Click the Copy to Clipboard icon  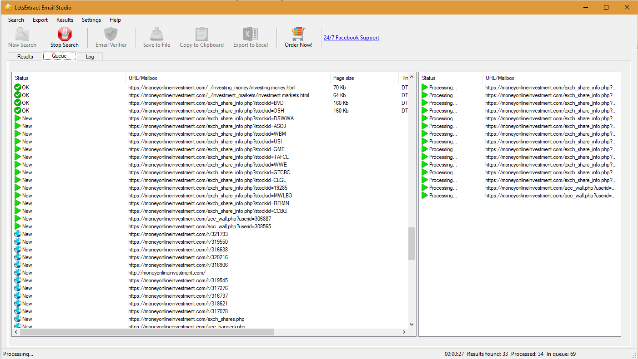[x=201, y=34]
